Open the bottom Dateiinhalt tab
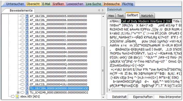This screenshot has width=183, height=101. point(119,97)
